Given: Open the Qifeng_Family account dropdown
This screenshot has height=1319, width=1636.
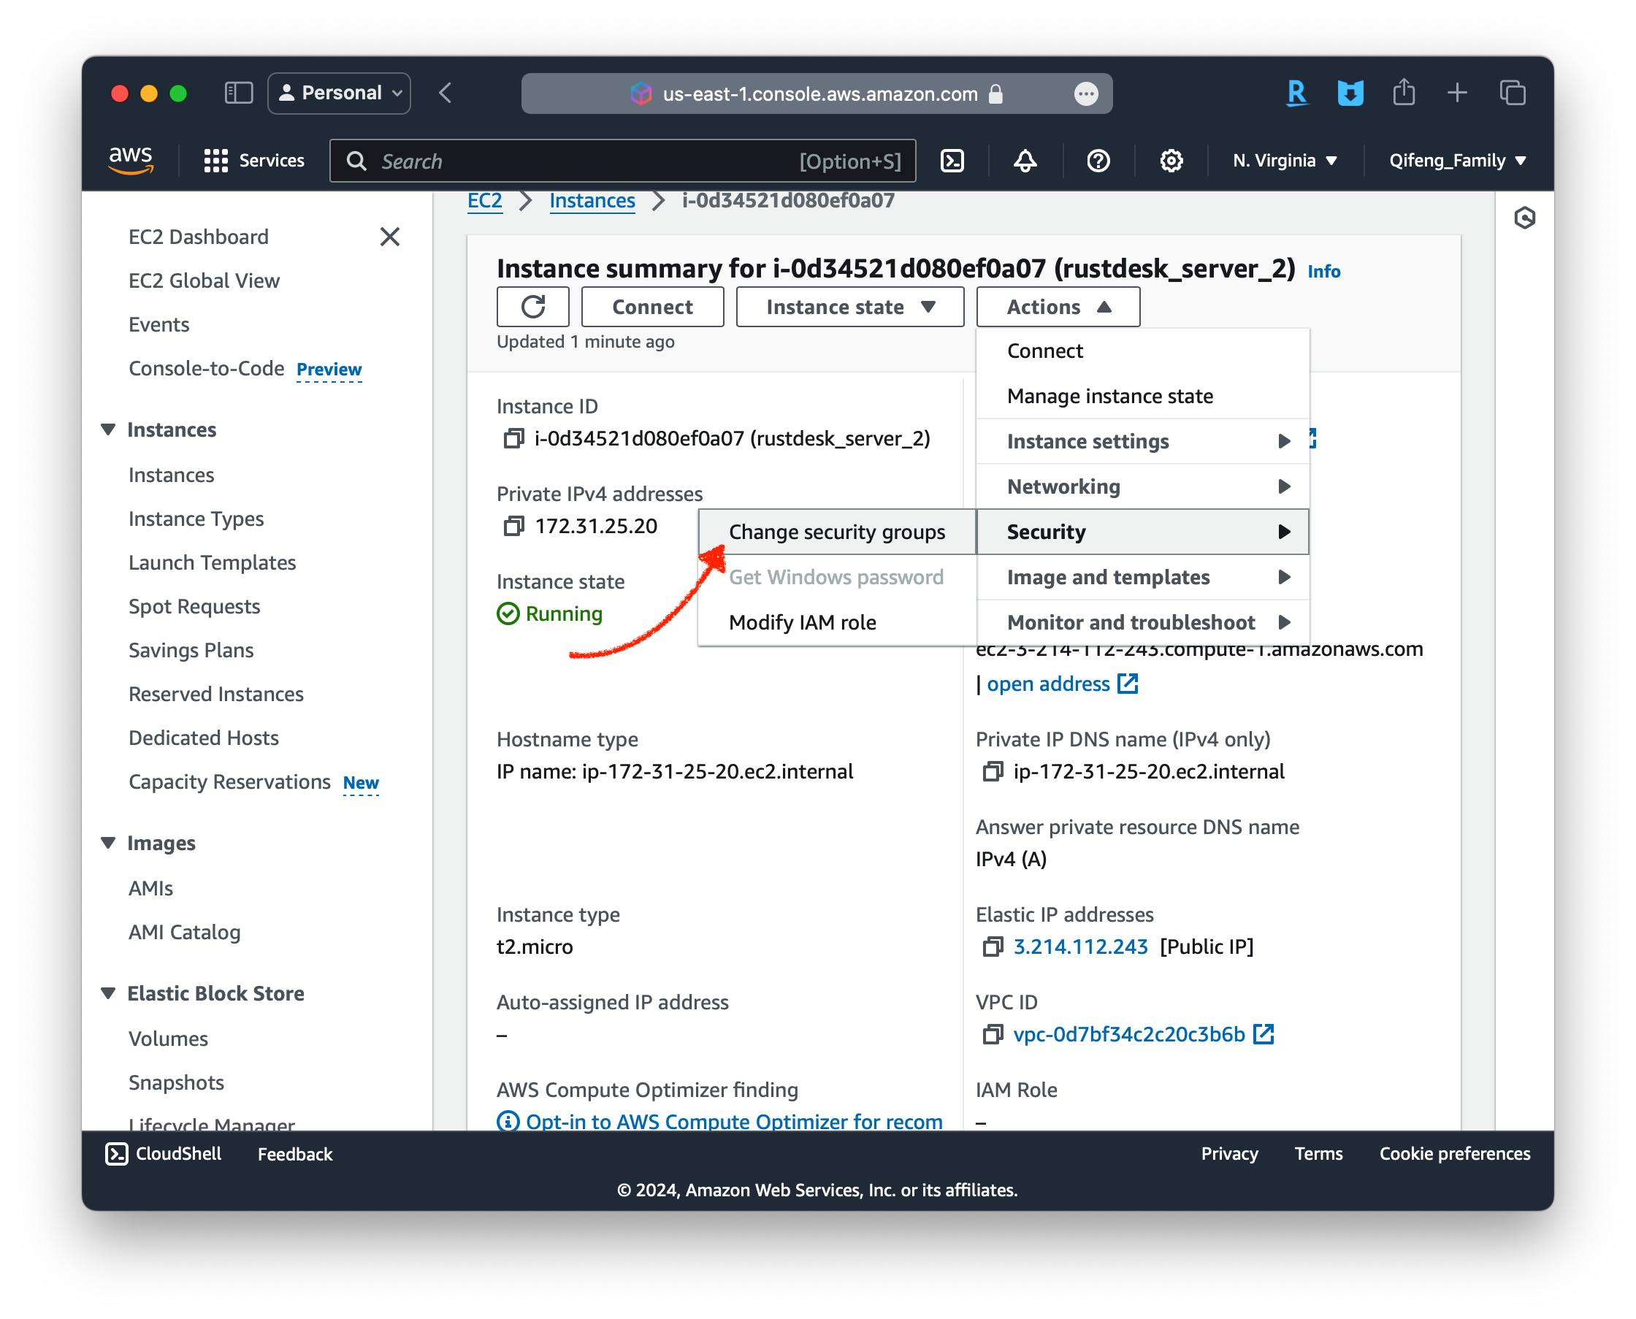Looking at the screenshot, I should pyautogui.click(x=1458, y=161).
